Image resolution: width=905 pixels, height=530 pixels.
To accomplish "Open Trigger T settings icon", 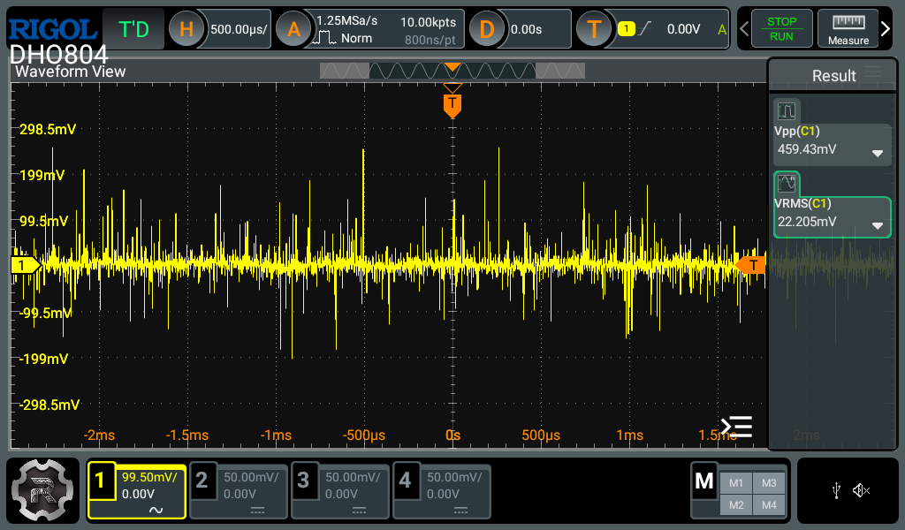I will [x=594, y=29].
